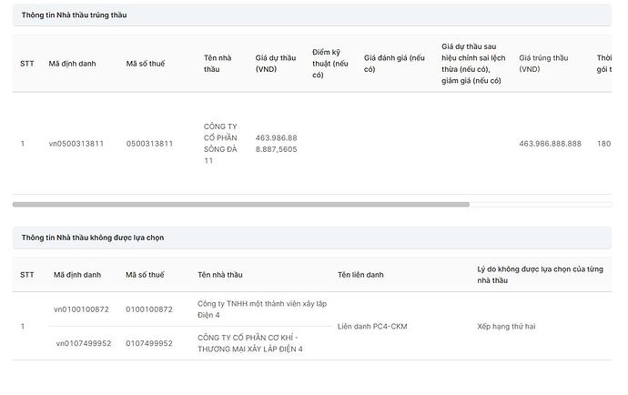Screen dimensions: 628x395
Task: Click winning price value 463.986.888.888
Action: pyautogui.click(x=550, y=144)
